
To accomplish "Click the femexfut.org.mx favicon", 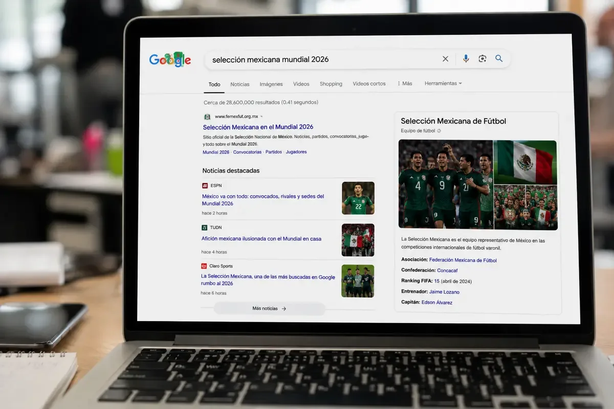I will [x=207, y=117].
